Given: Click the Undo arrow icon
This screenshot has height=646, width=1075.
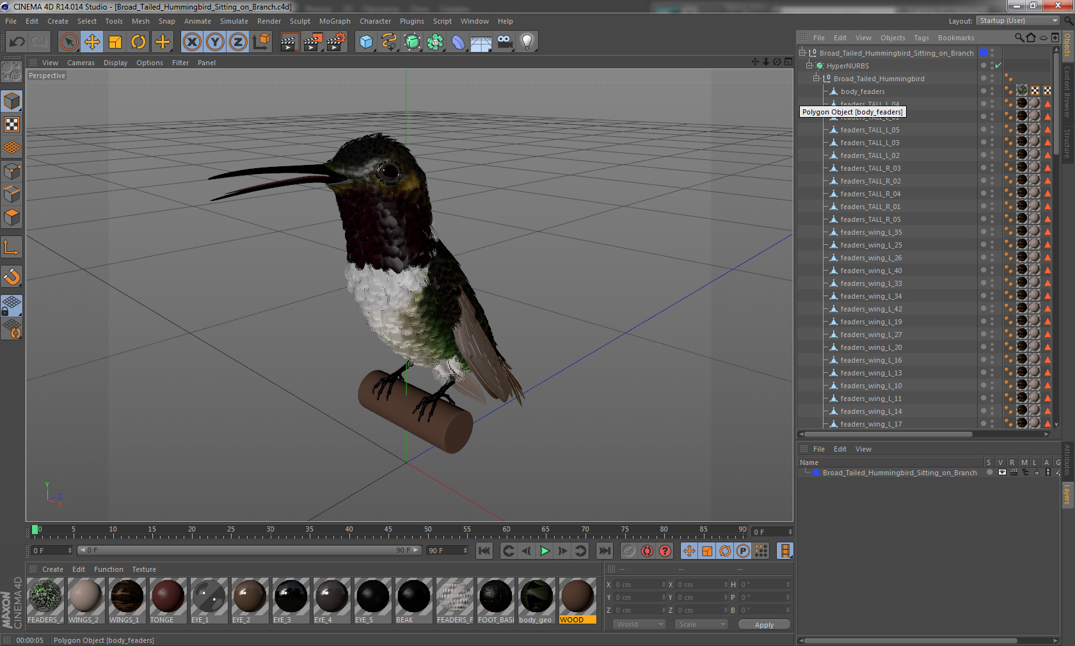Looking at the screenshot, I should pos(17,42).
